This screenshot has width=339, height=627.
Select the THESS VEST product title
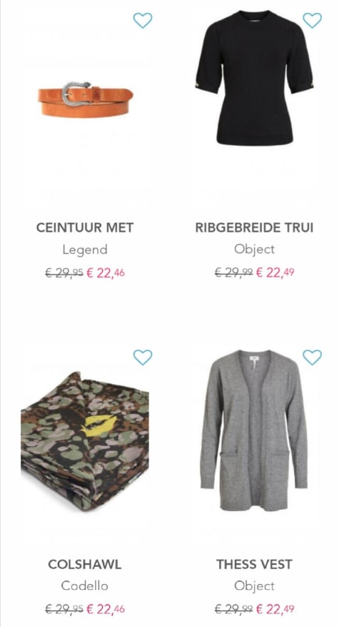254,564
